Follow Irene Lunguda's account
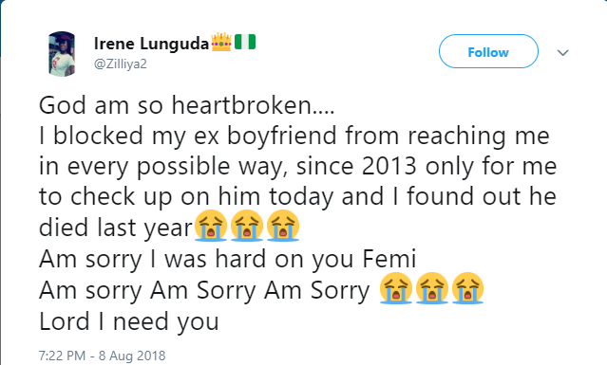This screenshot has width=607, height=365. 488,51
